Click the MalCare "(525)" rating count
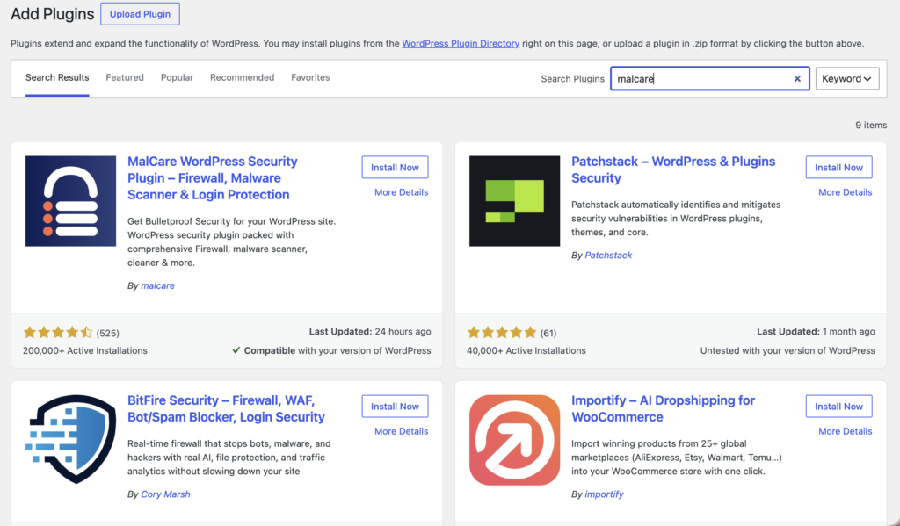The height and width of the screenshot is (526, 900). pyautogui.click(x=108, y=333)
